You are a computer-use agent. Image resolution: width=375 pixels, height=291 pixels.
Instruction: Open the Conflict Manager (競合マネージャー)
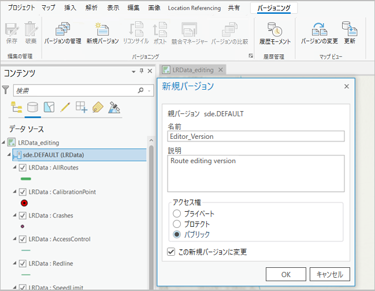pyautogui.click(x=190, y=33)
